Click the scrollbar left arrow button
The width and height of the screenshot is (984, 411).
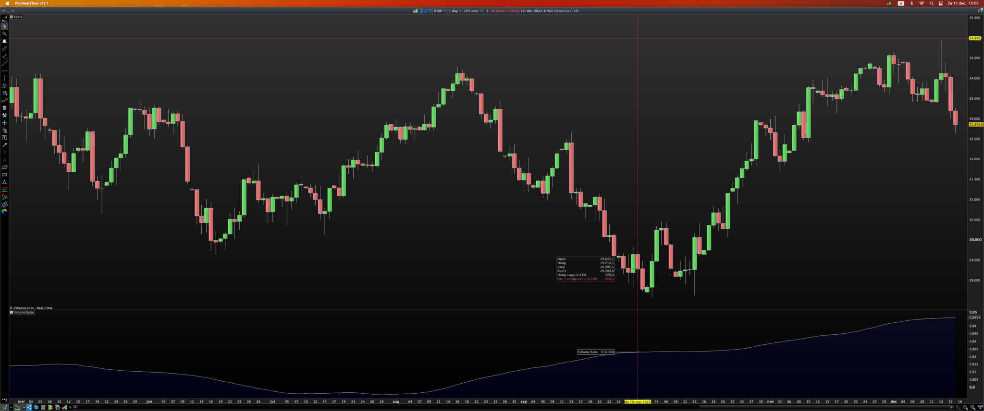(75, 407)
